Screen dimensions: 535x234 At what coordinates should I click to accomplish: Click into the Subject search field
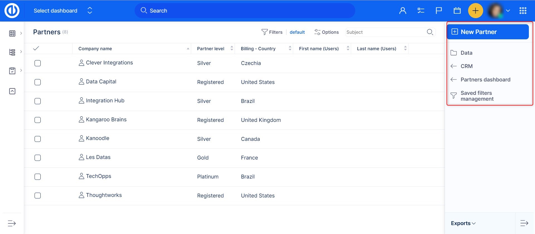click(x=385, y=32)
